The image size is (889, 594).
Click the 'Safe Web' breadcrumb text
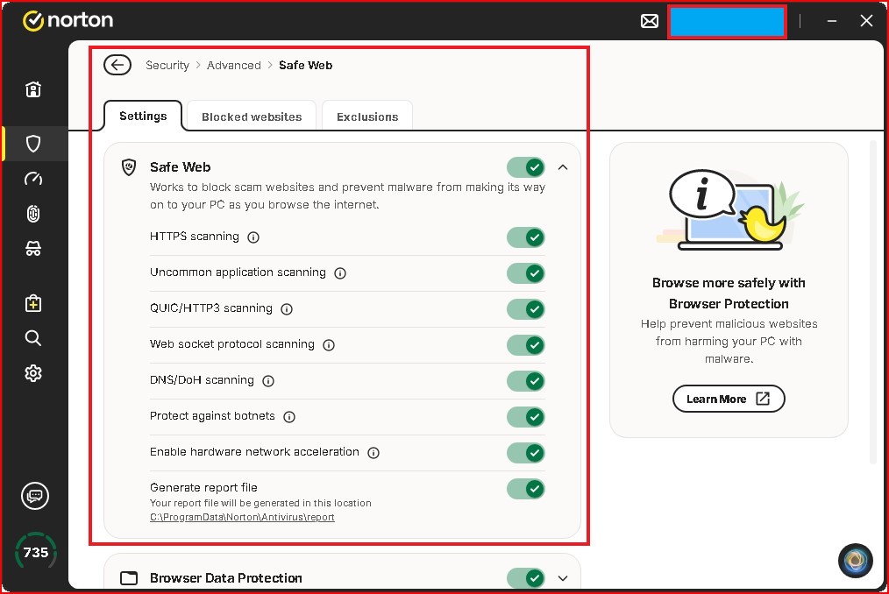[x=306, y=65]
